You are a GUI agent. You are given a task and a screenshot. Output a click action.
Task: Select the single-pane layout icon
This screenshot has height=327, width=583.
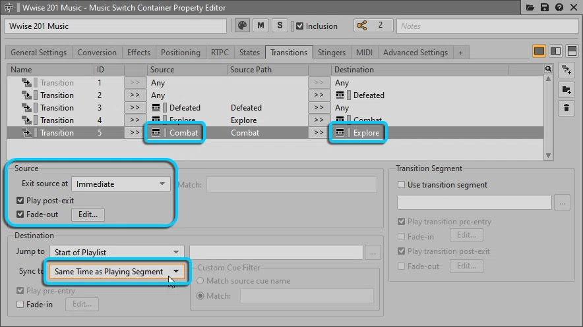[x=539, y=51]
